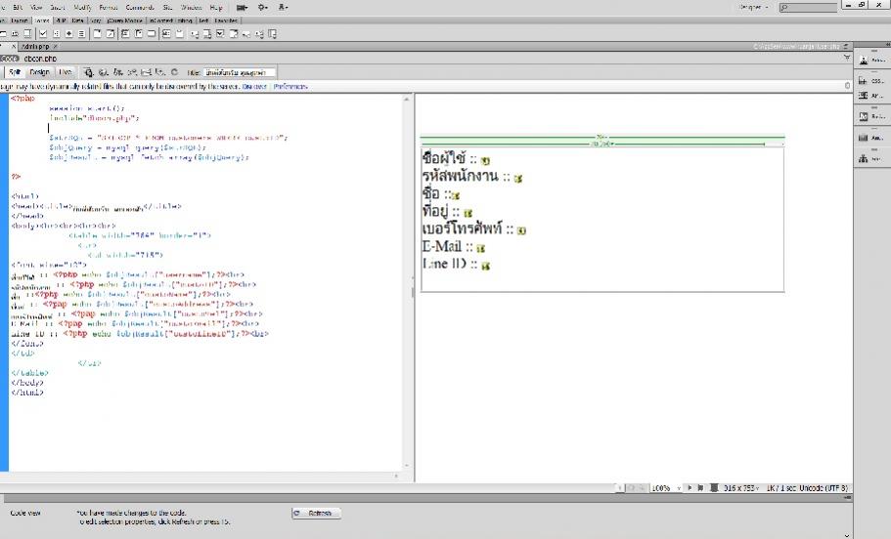Image resolution: width=891 pixels, height=539 pixels.
Task: Insert Spry Validation Textarea
Action: tap(207, 34)
